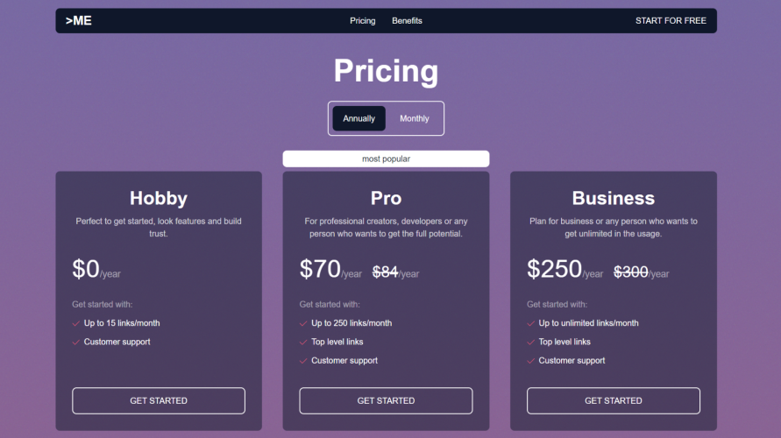Switch billing to Annually
The height and width of the screenshot is (438, 781).
tap(359, 118)
